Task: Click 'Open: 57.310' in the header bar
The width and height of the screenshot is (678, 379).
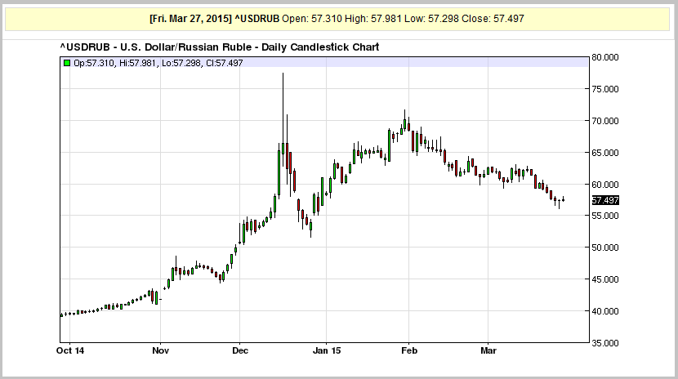Action: 312,19
